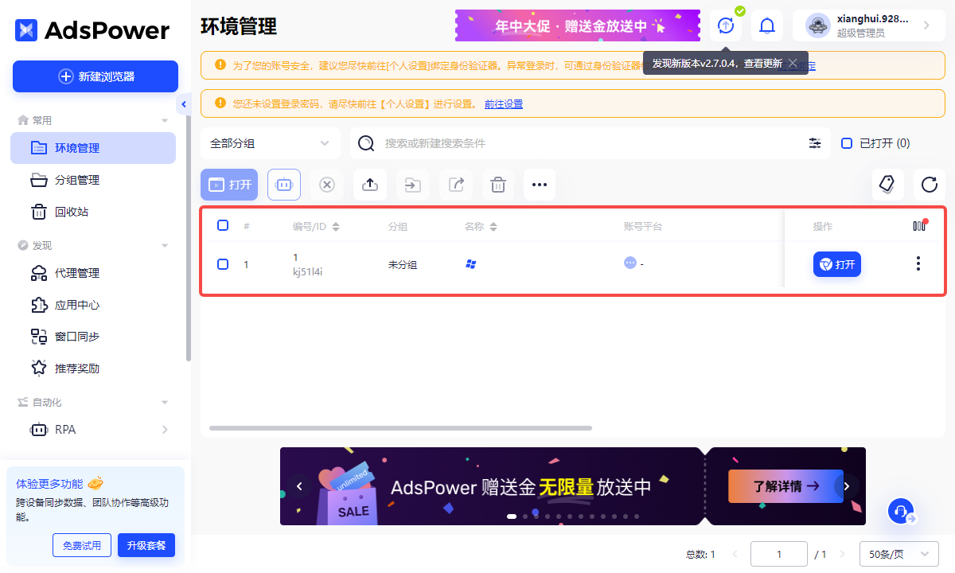Toggle the checkbox for row 1
Image resolution: width=955 pixels, height=573 pixels.
pos(223,263)
